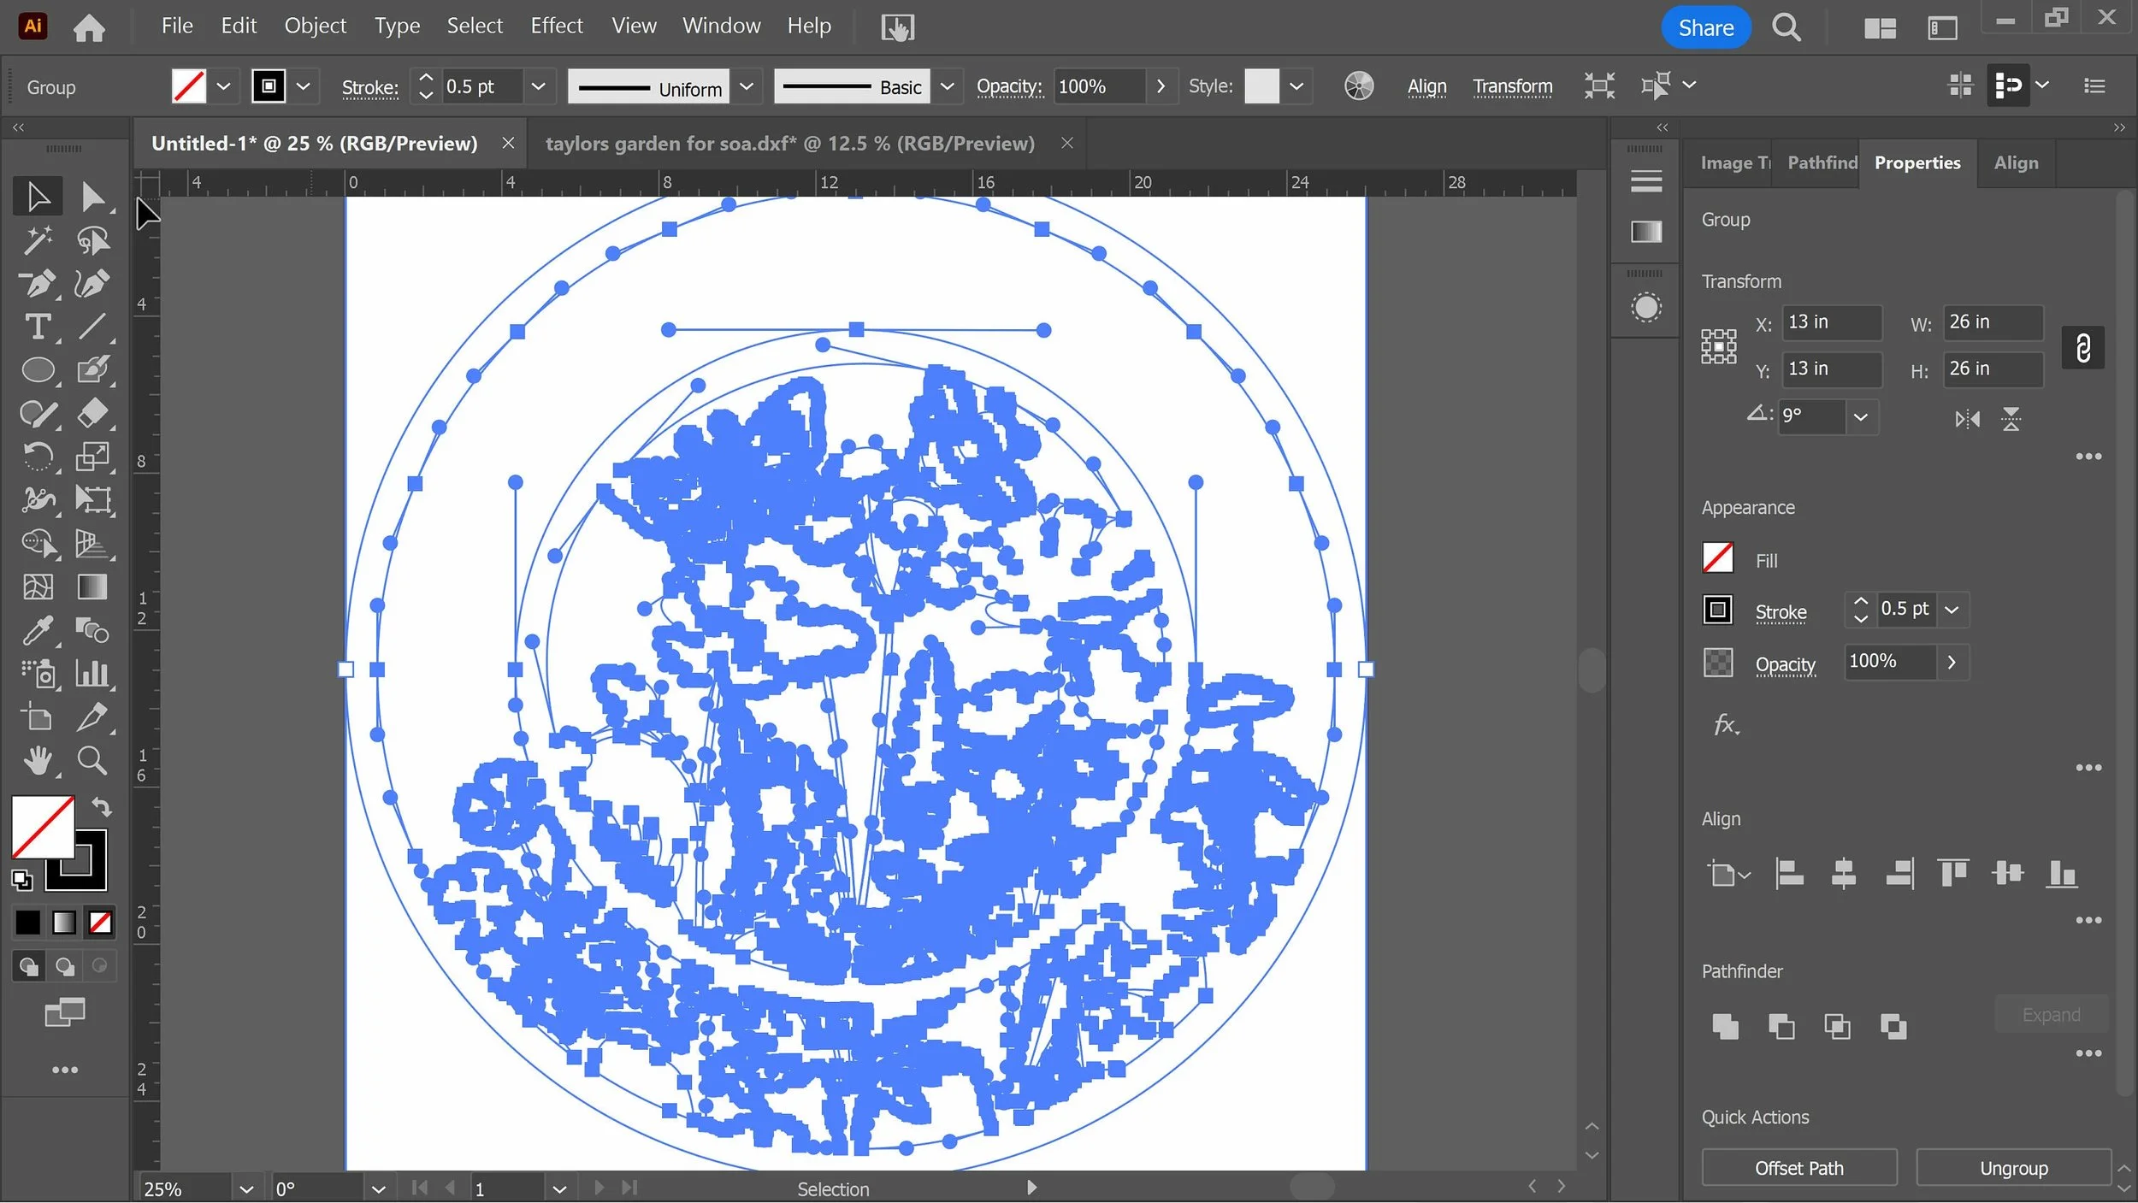Open the Align link in control bar
The width and height of the screenshot is (2138, 1203).
(x=1426, y=86)
